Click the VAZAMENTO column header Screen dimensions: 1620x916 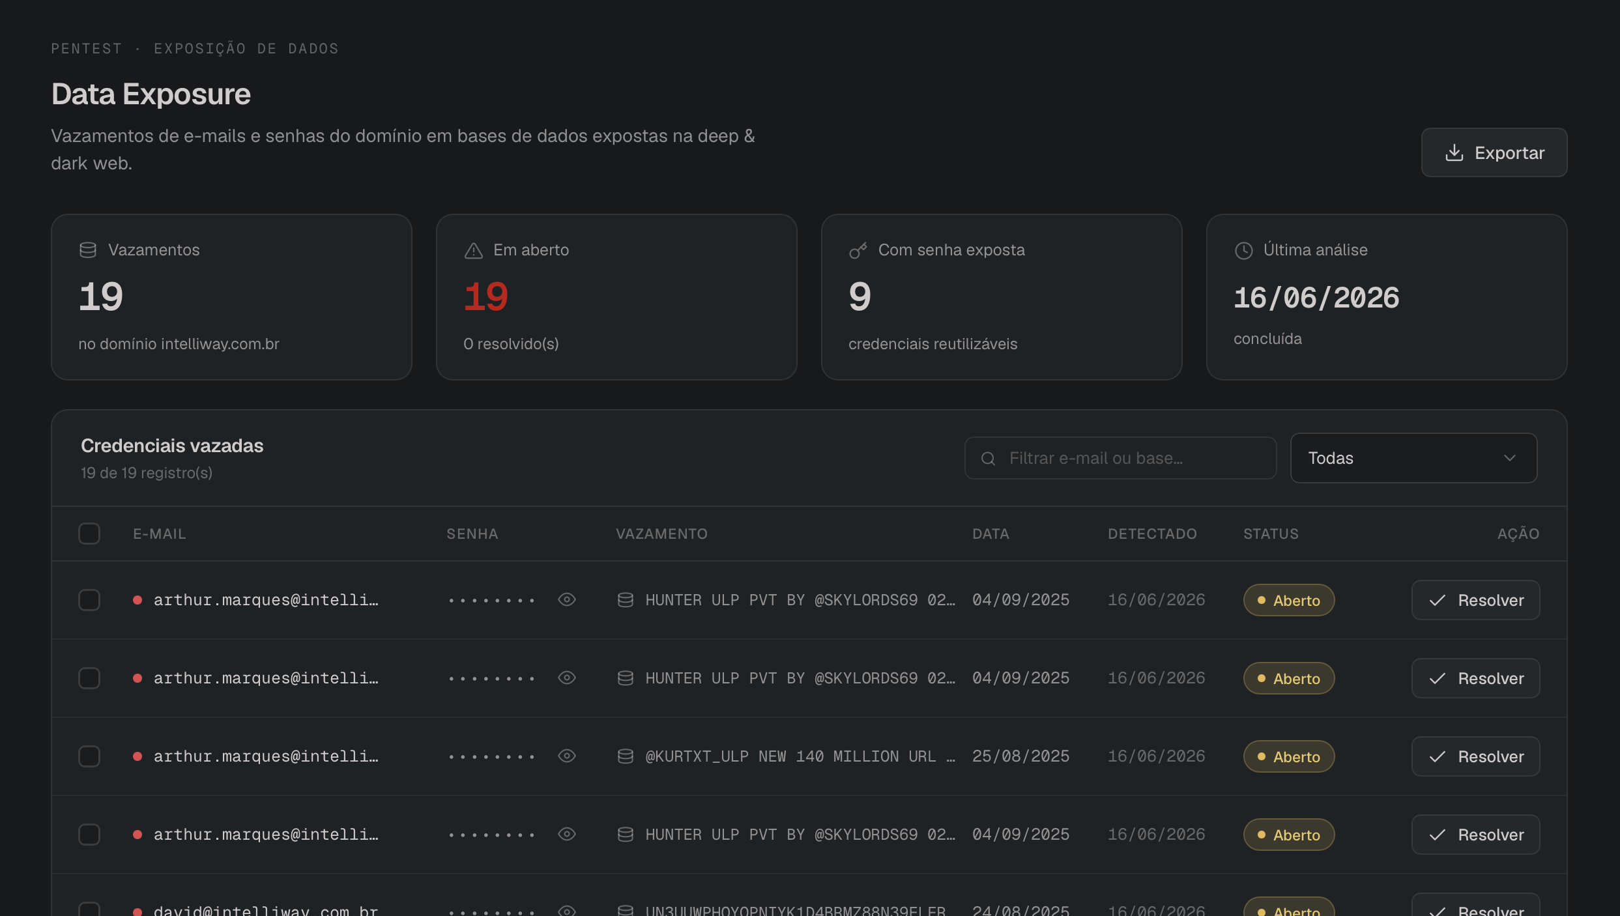pyautogui.click(x=661, y=534)
